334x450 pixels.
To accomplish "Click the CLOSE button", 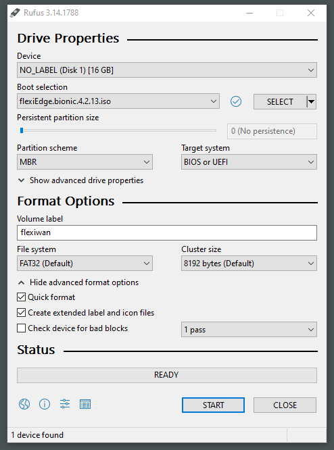I will tap(285, 405).
